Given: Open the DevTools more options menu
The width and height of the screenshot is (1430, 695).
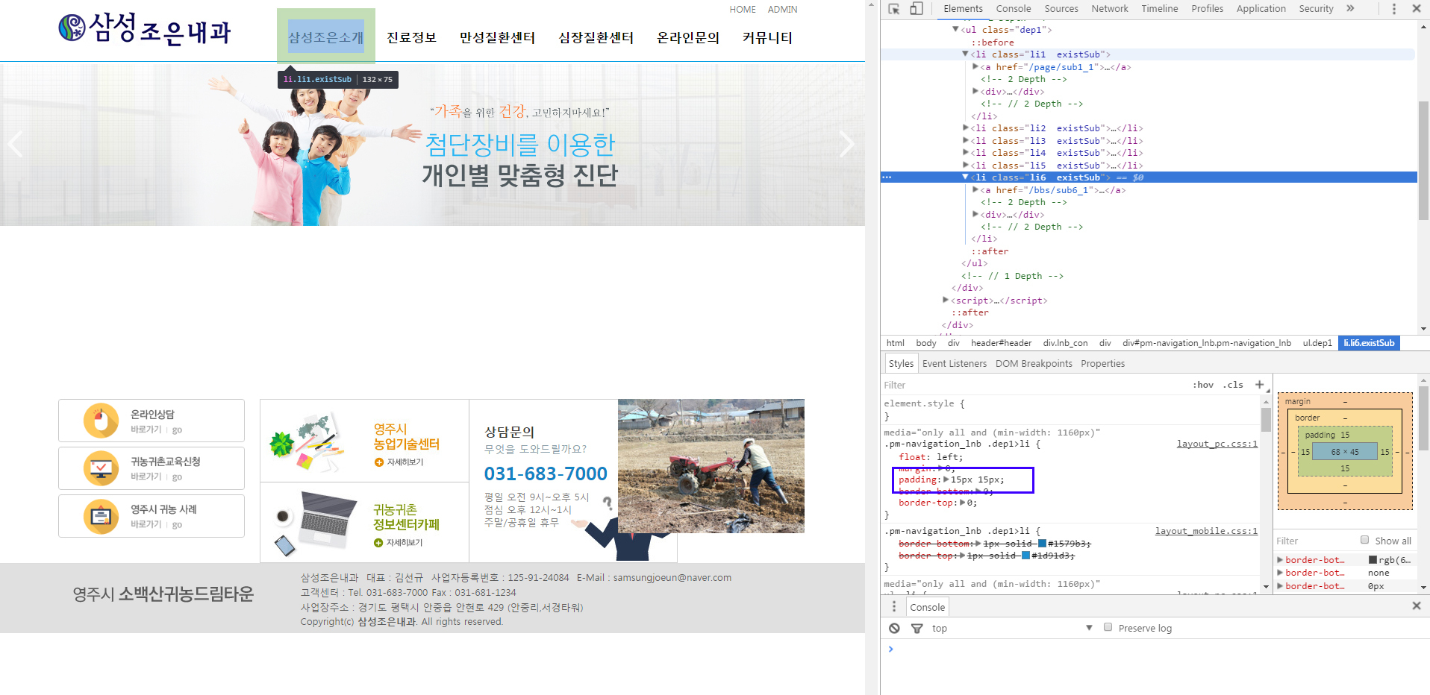Looking at the screenshot, I should coord(1393,9).
